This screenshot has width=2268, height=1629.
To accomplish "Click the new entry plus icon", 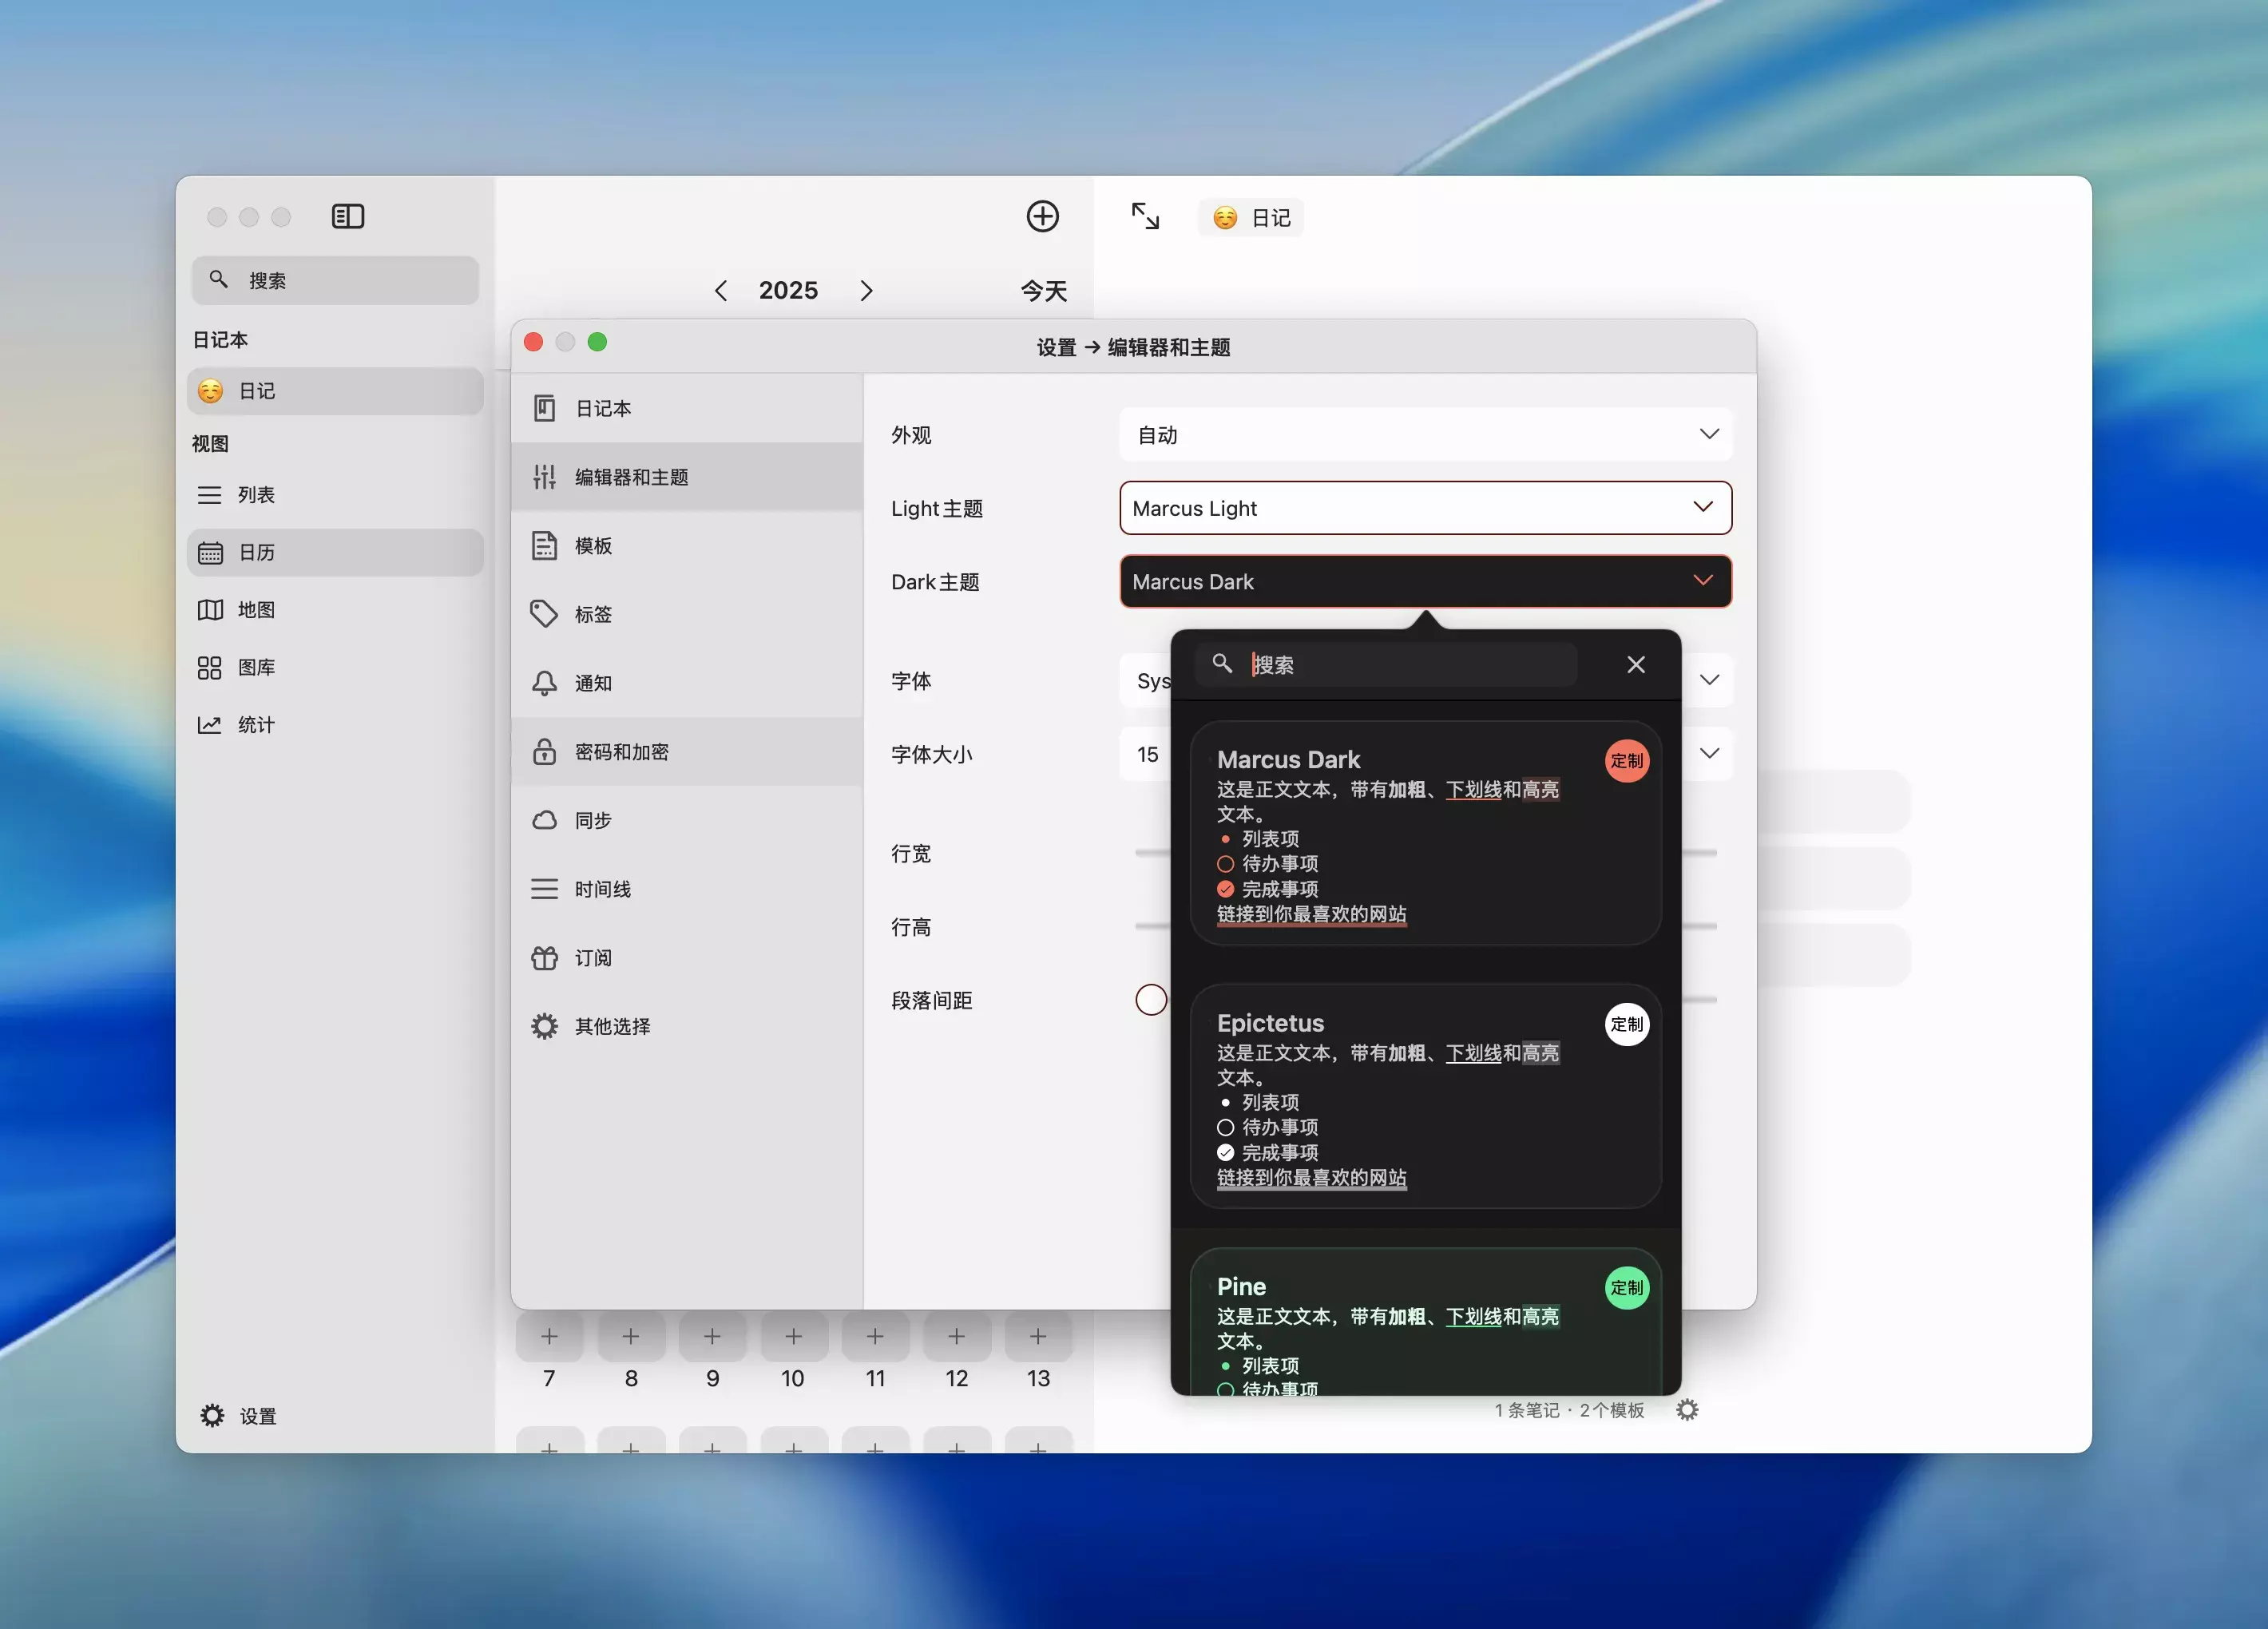I will pos(1042,216).
